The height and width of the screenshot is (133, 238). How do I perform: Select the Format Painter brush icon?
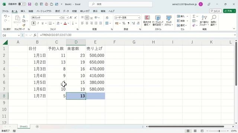click(x=24, y=25)
